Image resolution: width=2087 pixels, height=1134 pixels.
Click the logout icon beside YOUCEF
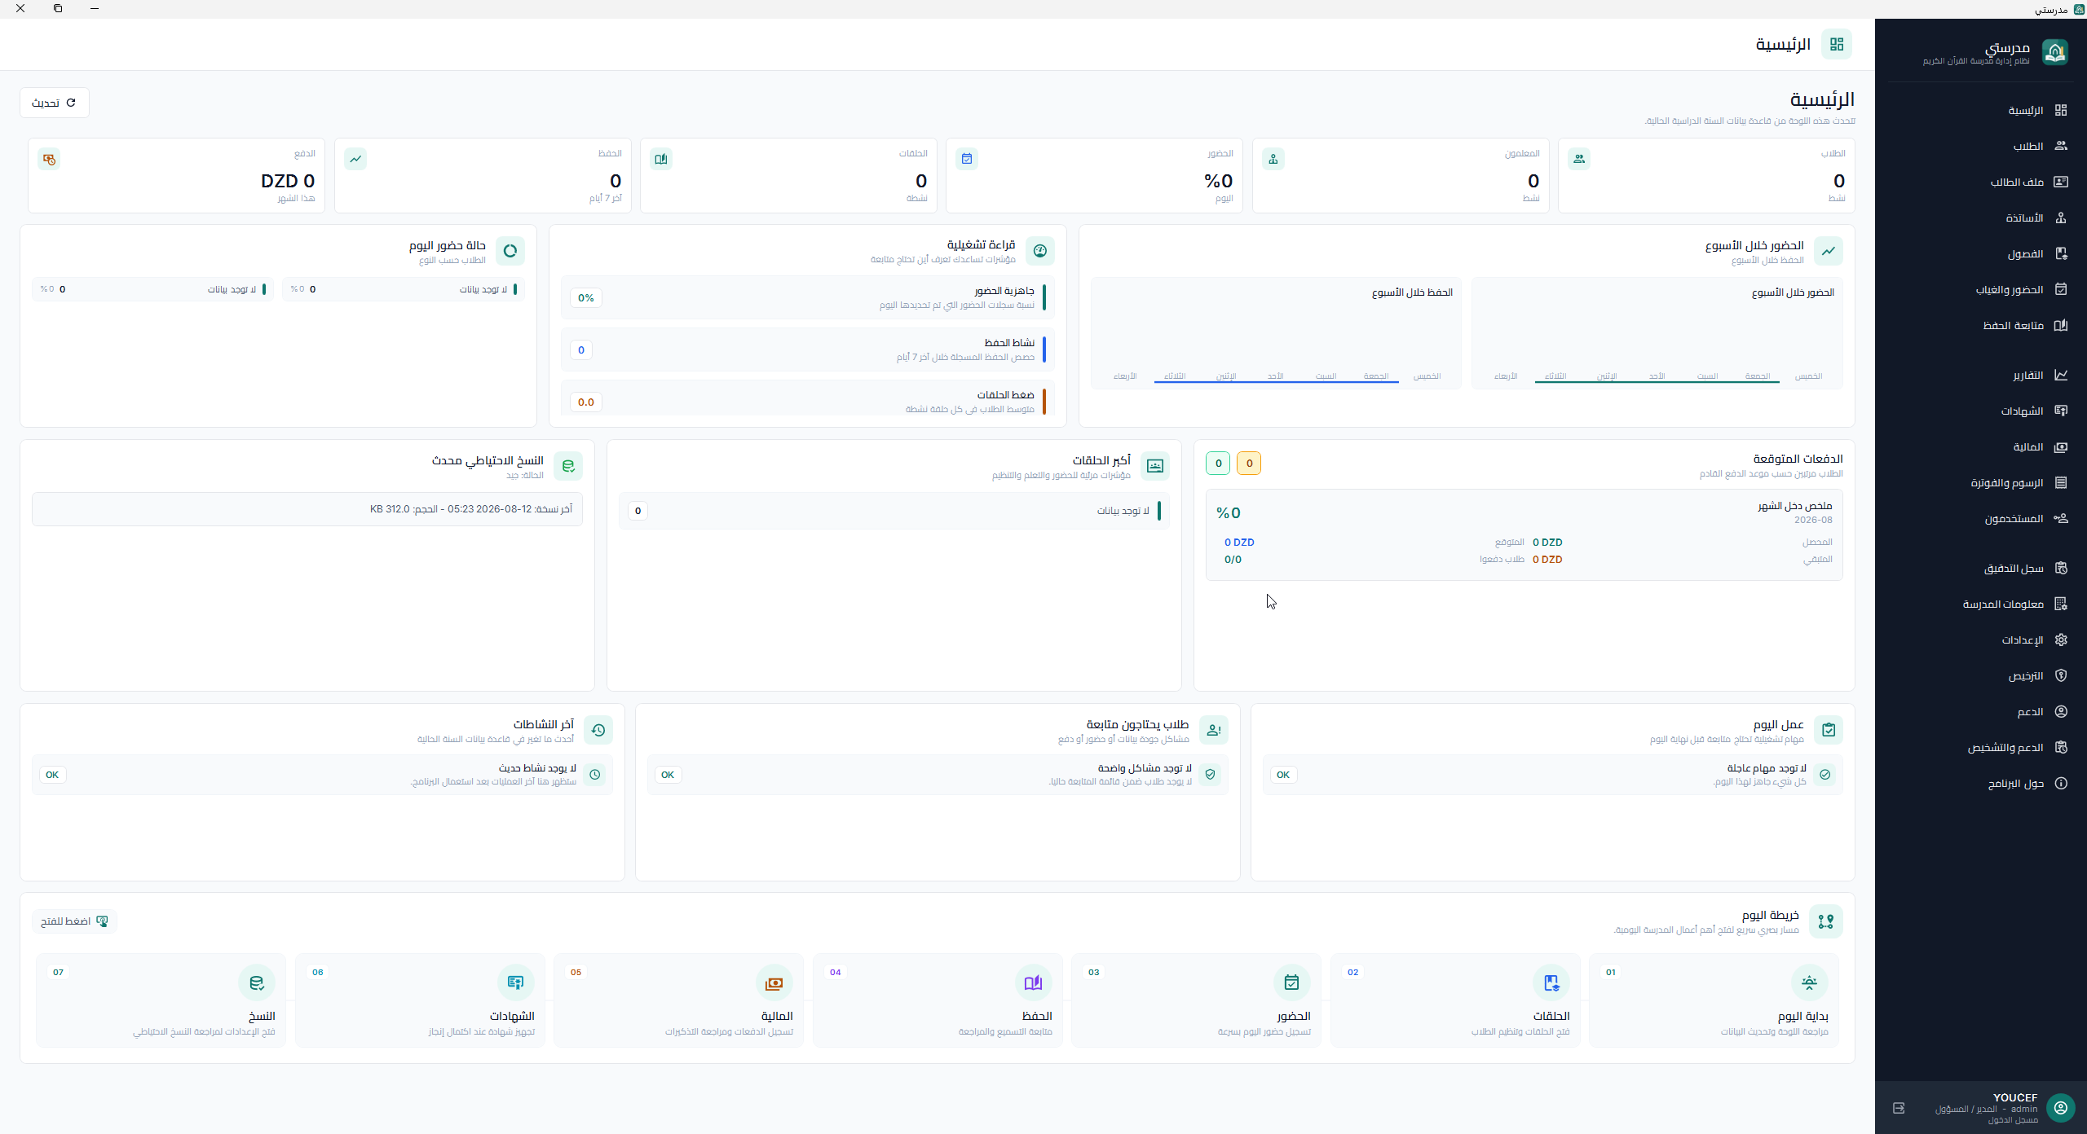click(1899, 1108)
